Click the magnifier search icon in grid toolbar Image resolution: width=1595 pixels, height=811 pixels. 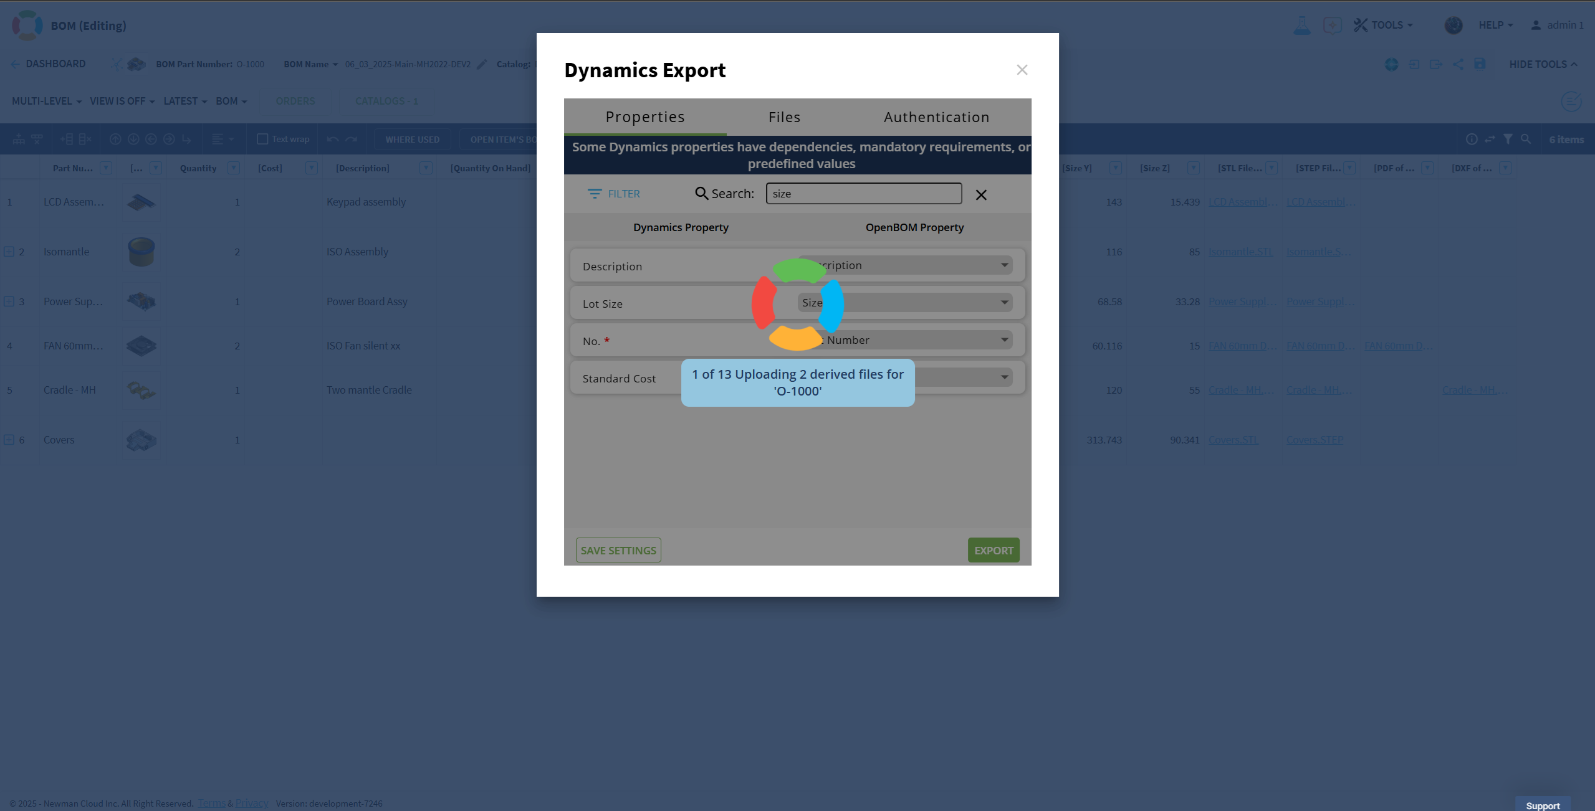coord(1525,139)
